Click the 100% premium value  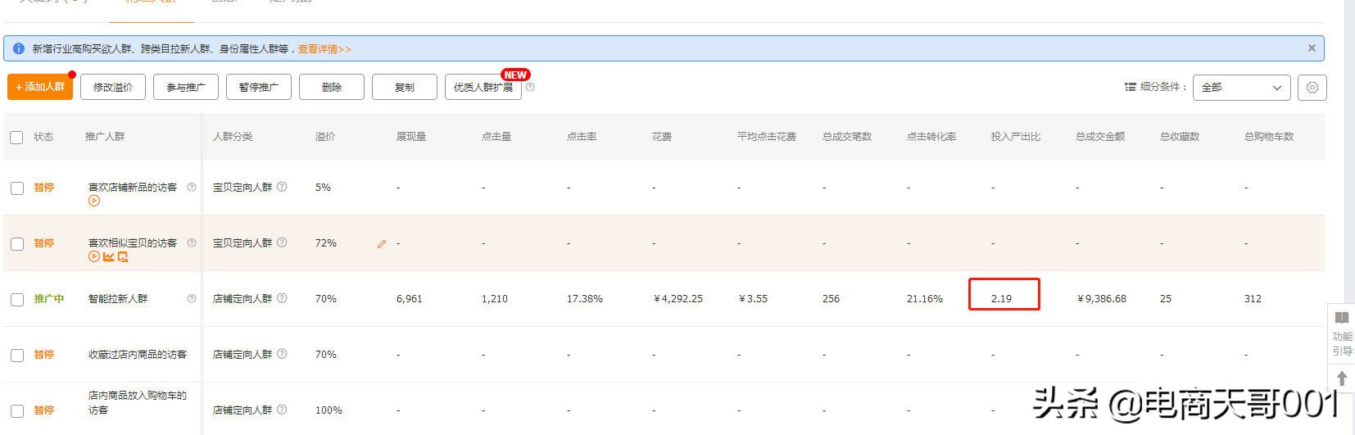(329, 410)
